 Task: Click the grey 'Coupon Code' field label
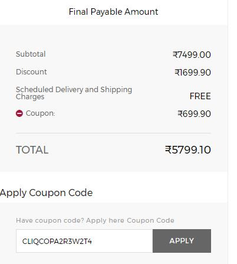[x=150, y=220]
